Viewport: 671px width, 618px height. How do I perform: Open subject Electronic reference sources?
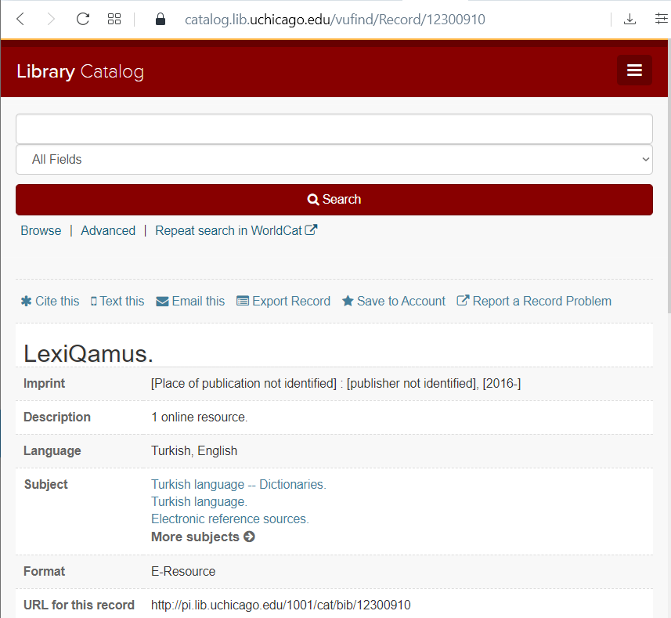pos(230,519)
